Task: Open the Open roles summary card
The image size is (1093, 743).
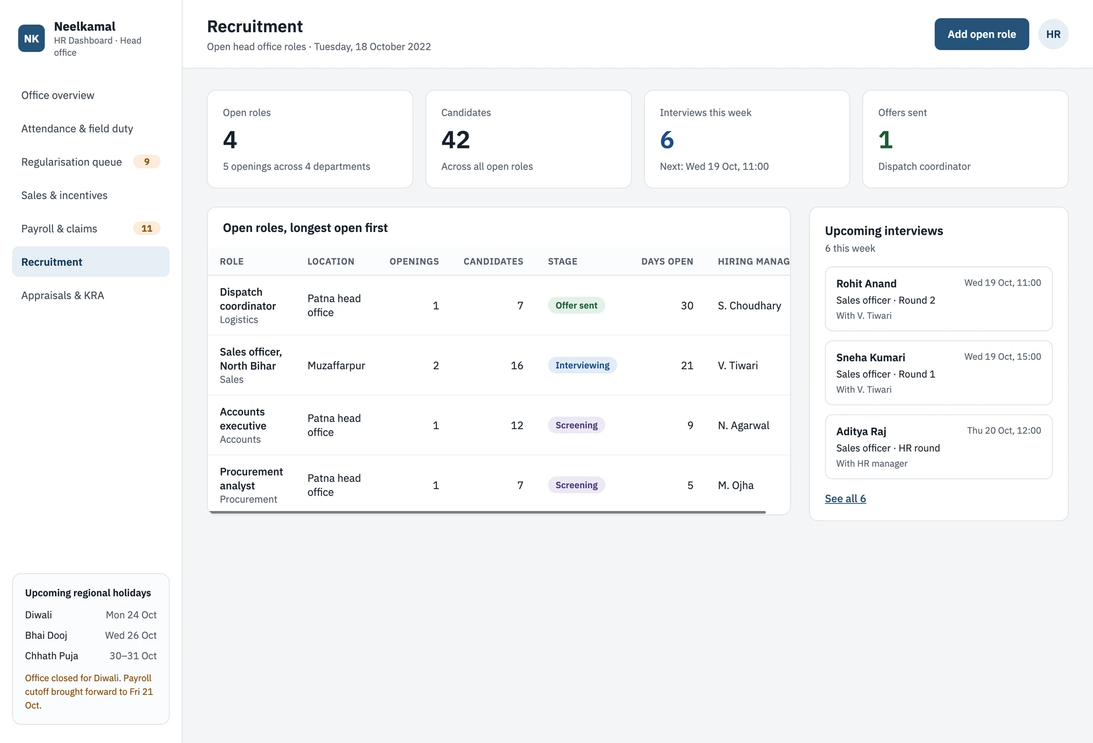Action: click(x=310, y=139)
